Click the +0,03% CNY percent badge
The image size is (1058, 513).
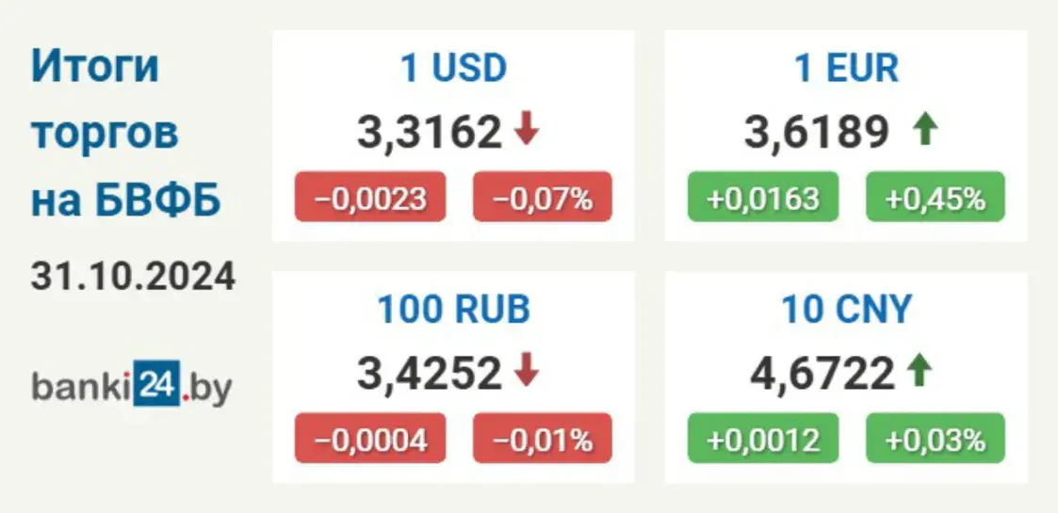click(x=936, y=439)
